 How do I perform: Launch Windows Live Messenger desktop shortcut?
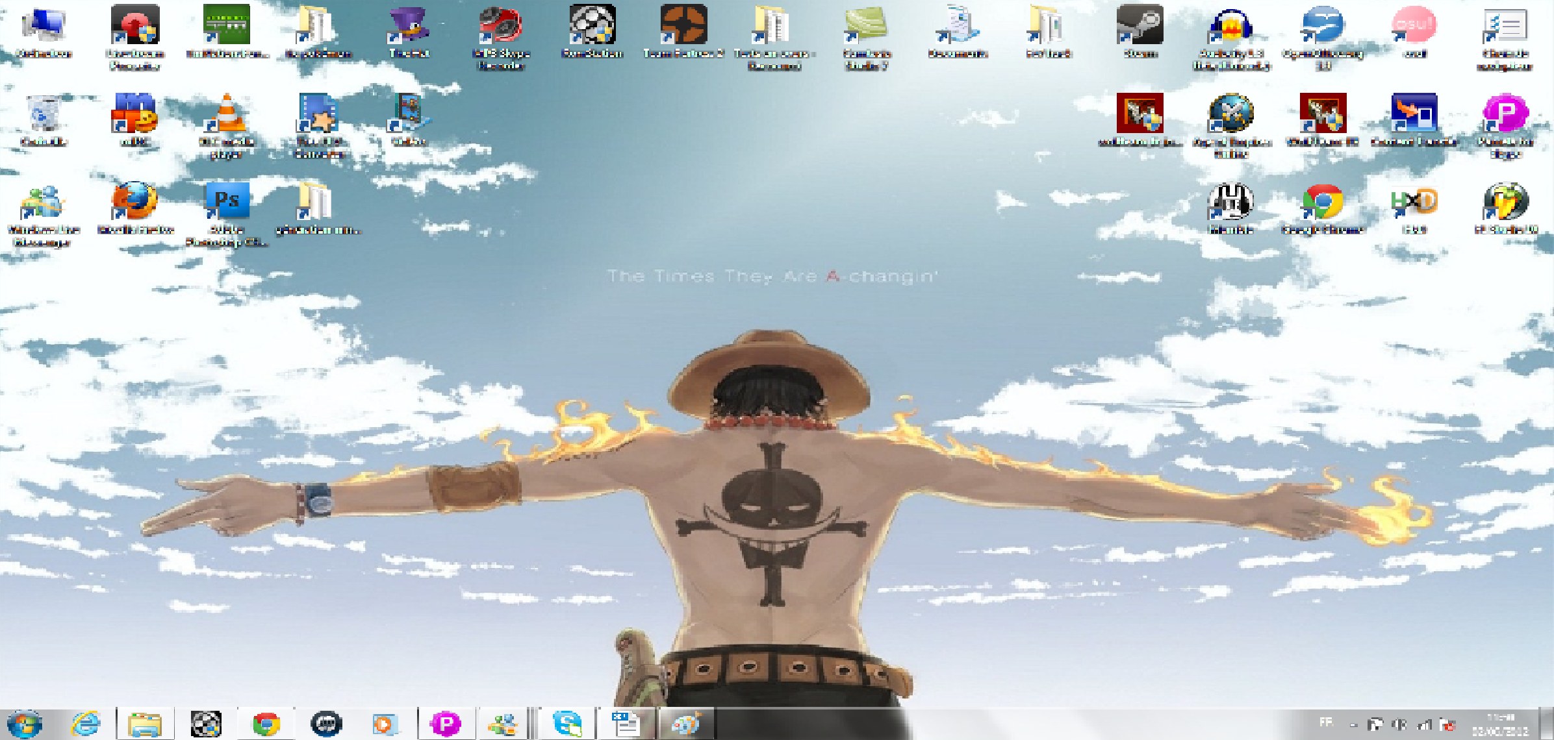(x=43, y=214)
